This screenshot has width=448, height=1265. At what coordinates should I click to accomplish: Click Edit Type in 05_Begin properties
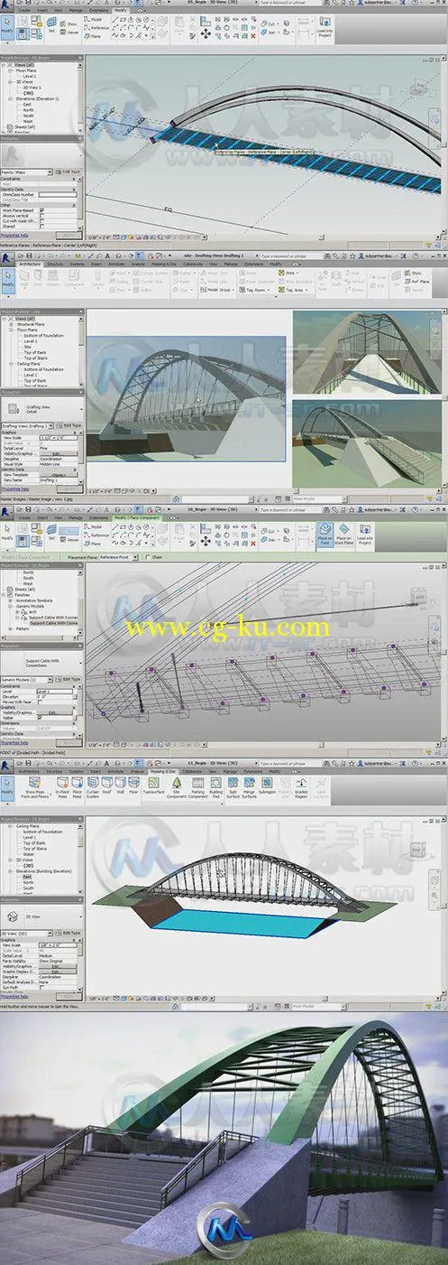coord(68,172)
